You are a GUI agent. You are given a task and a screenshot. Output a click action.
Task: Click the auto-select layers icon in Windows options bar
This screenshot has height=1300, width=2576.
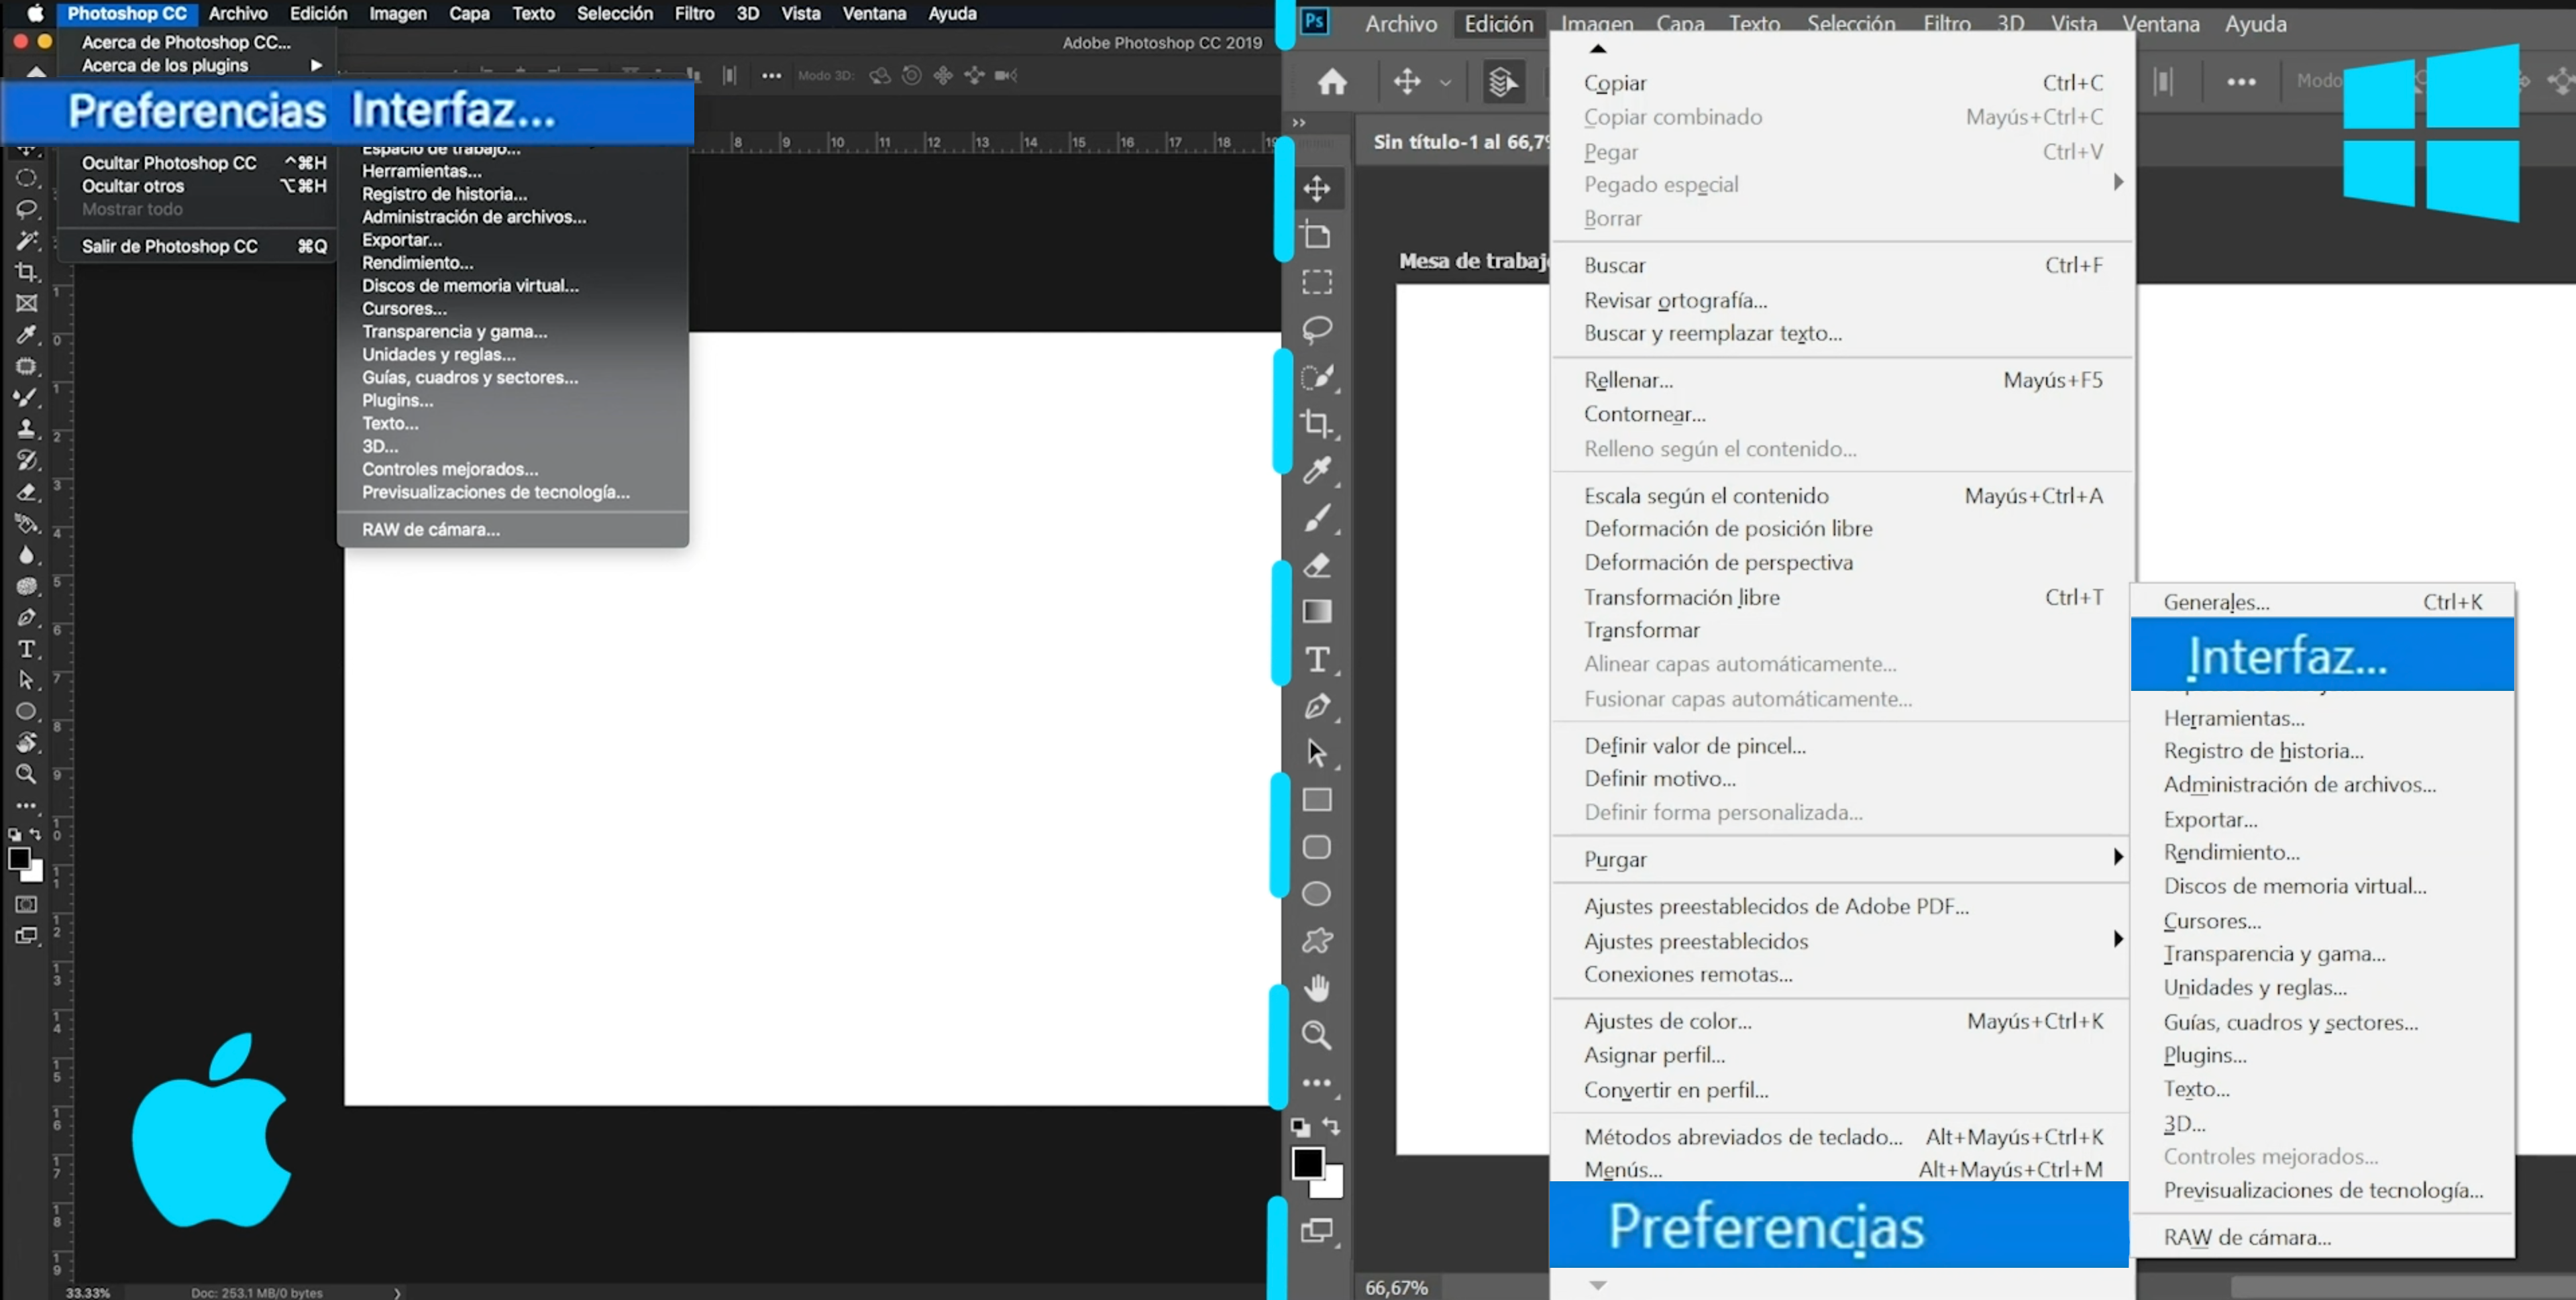[1502, 81]
